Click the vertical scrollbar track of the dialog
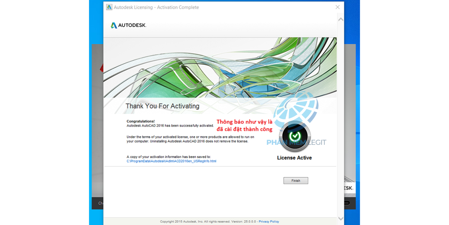 click(x=341, y=117)
